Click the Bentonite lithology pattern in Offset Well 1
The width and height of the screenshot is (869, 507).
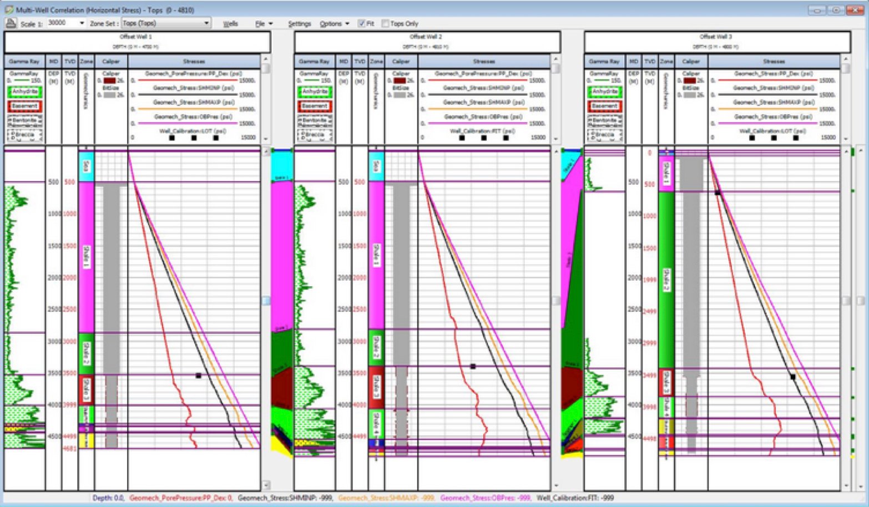coord(25,120)
